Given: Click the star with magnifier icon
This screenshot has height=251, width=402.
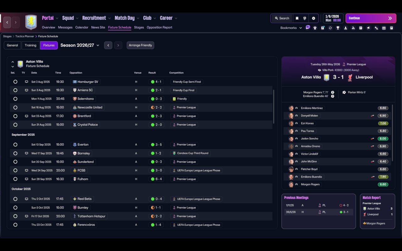Looking at the screenshot, I should click(376, 28).
